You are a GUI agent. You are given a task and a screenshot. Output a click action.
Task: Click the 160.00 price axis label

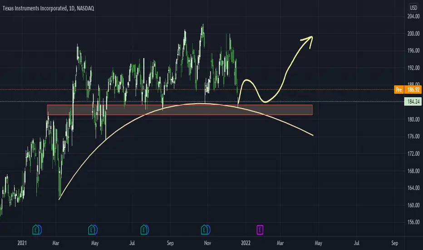[413, 205]
